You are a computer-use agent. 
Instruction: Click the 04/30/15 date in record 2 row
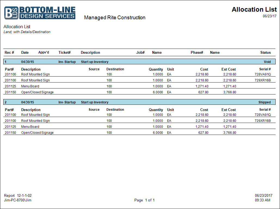27,102
